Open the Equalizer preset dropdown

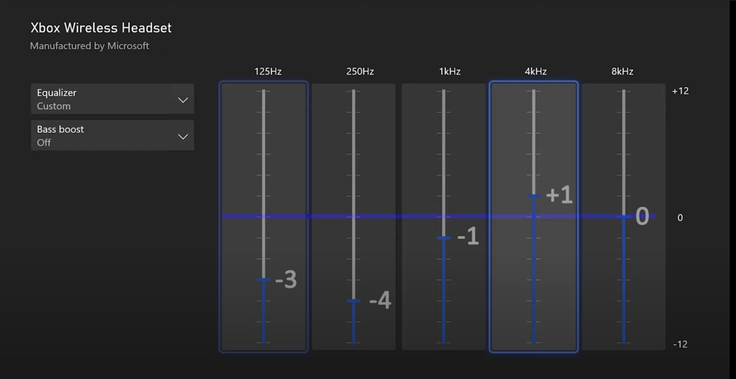tap(112, 99)
